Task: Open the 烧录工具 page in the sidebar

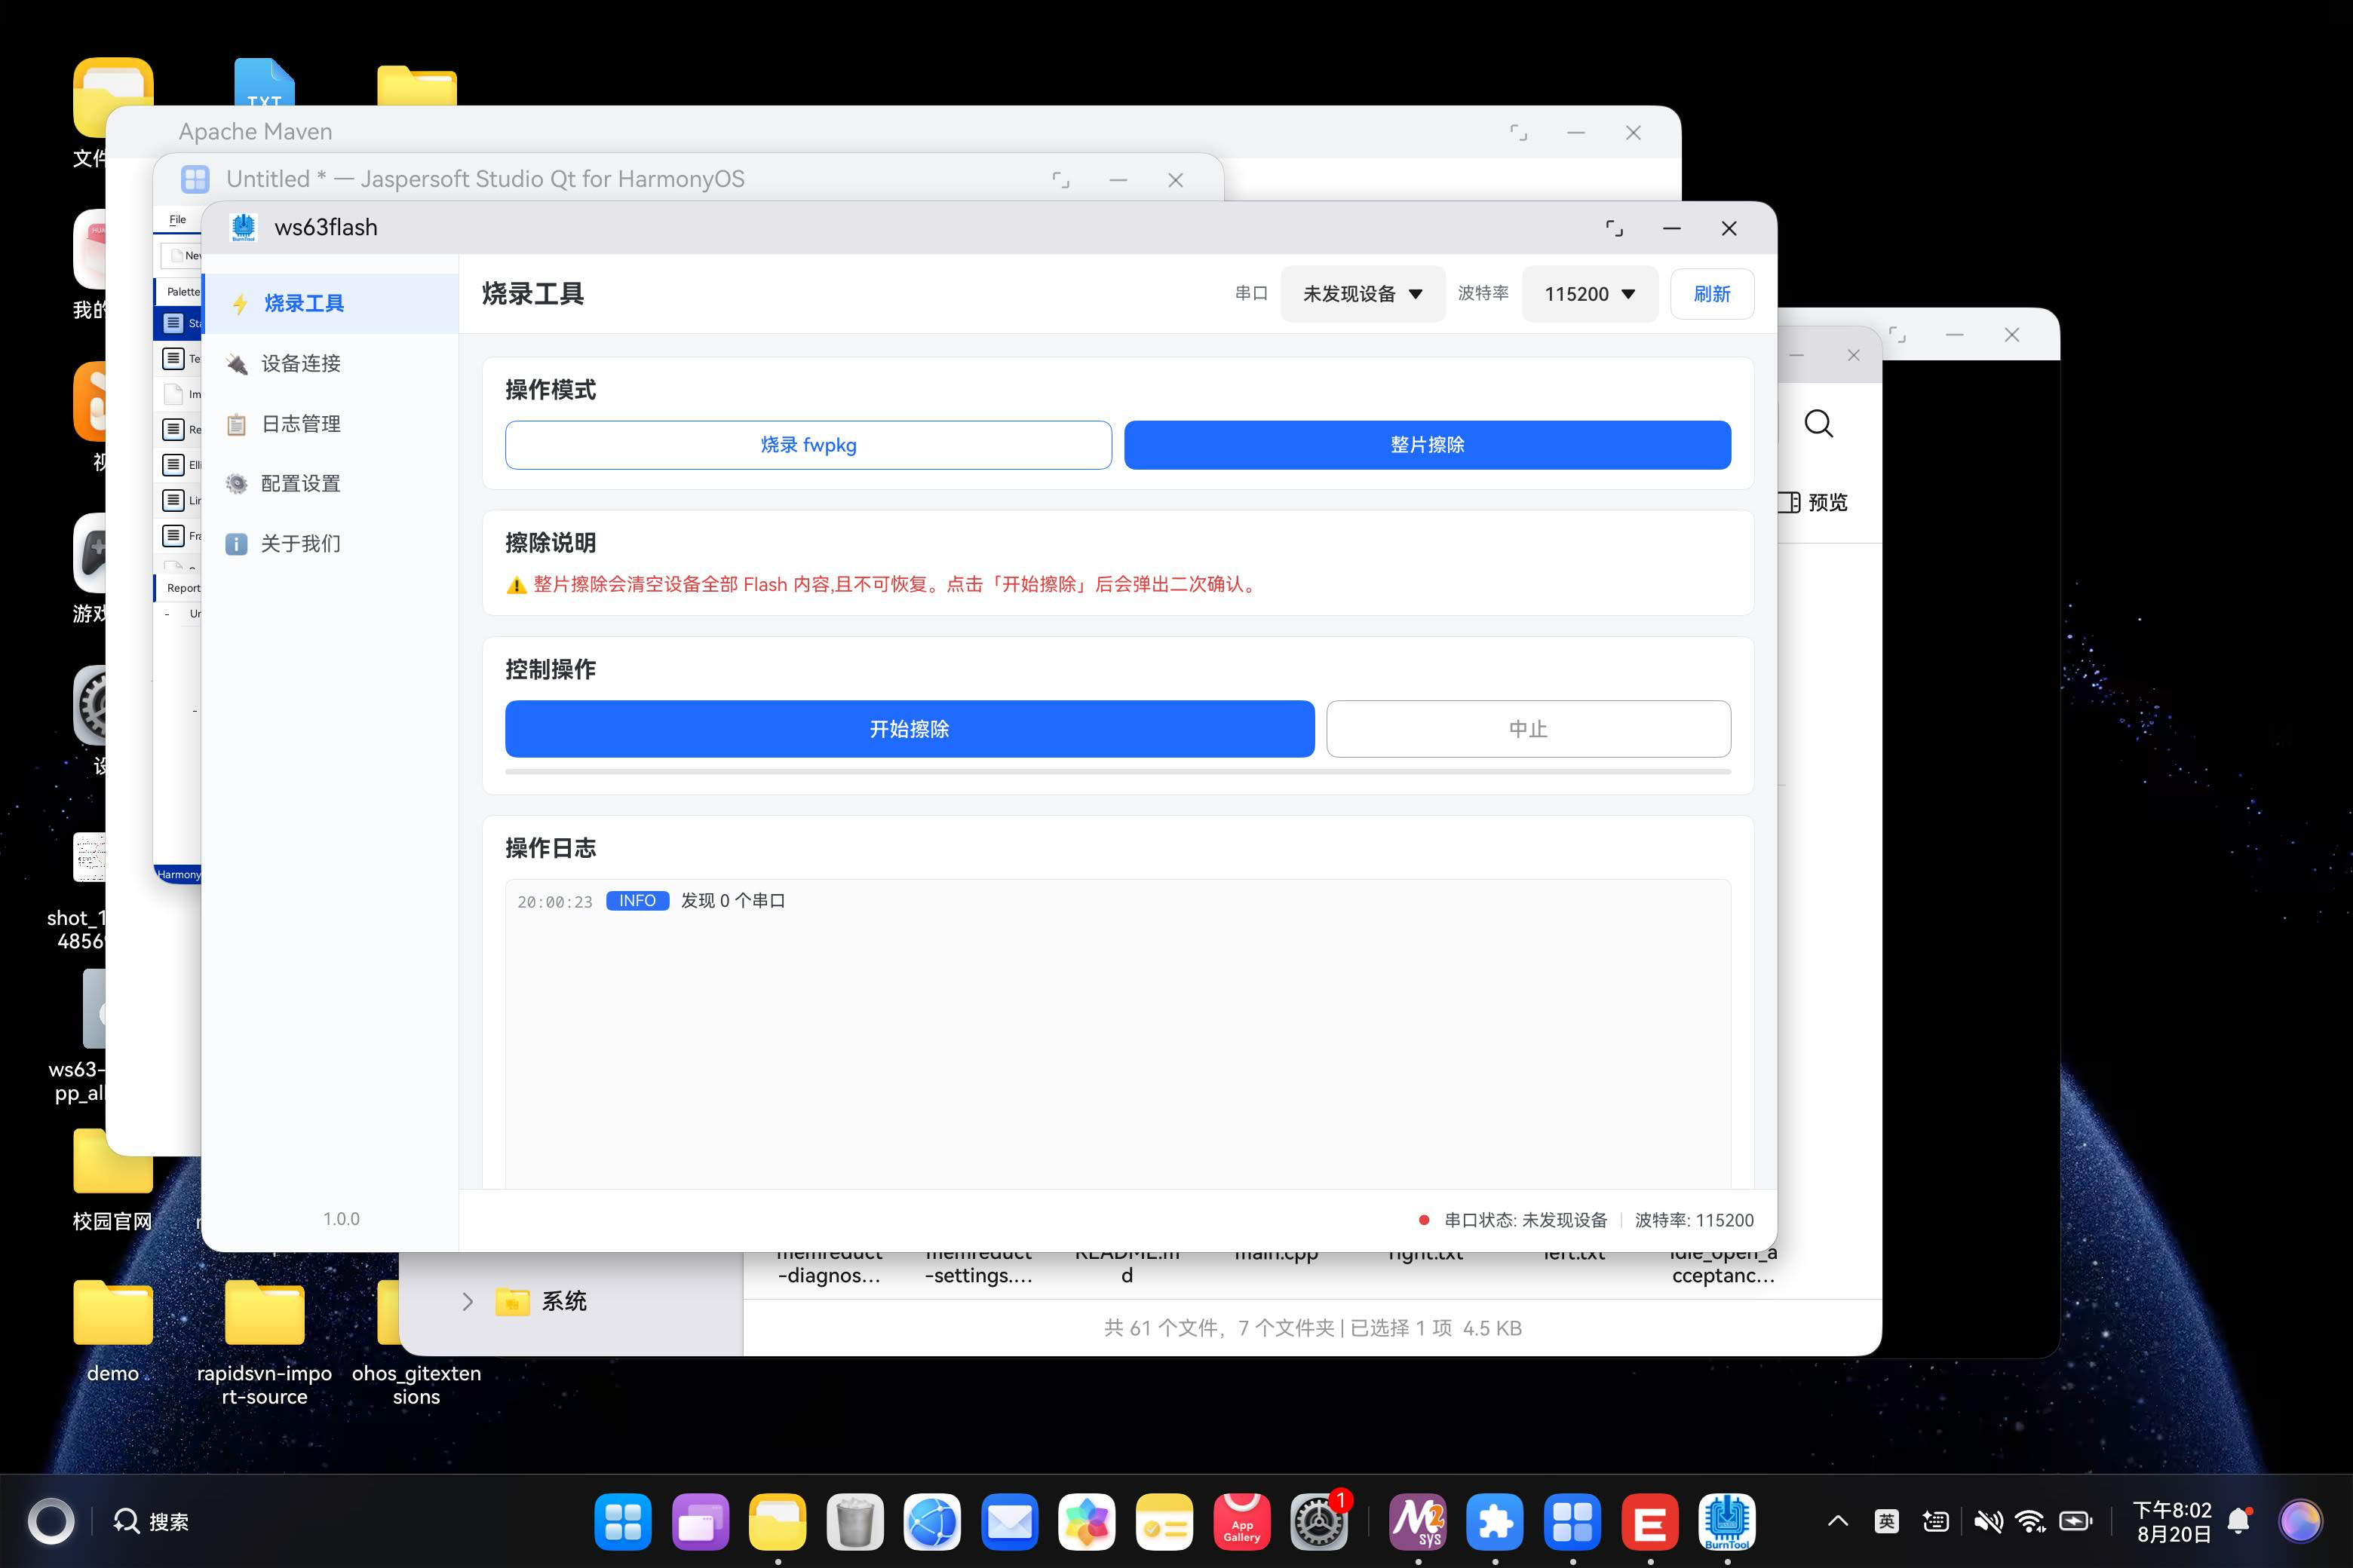Action: point(330,303)
